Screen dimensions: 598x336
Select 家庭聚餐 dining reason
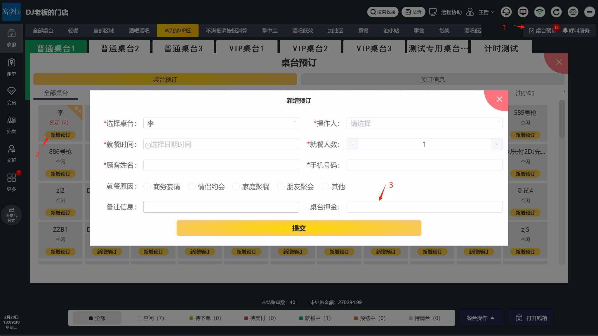251,186
